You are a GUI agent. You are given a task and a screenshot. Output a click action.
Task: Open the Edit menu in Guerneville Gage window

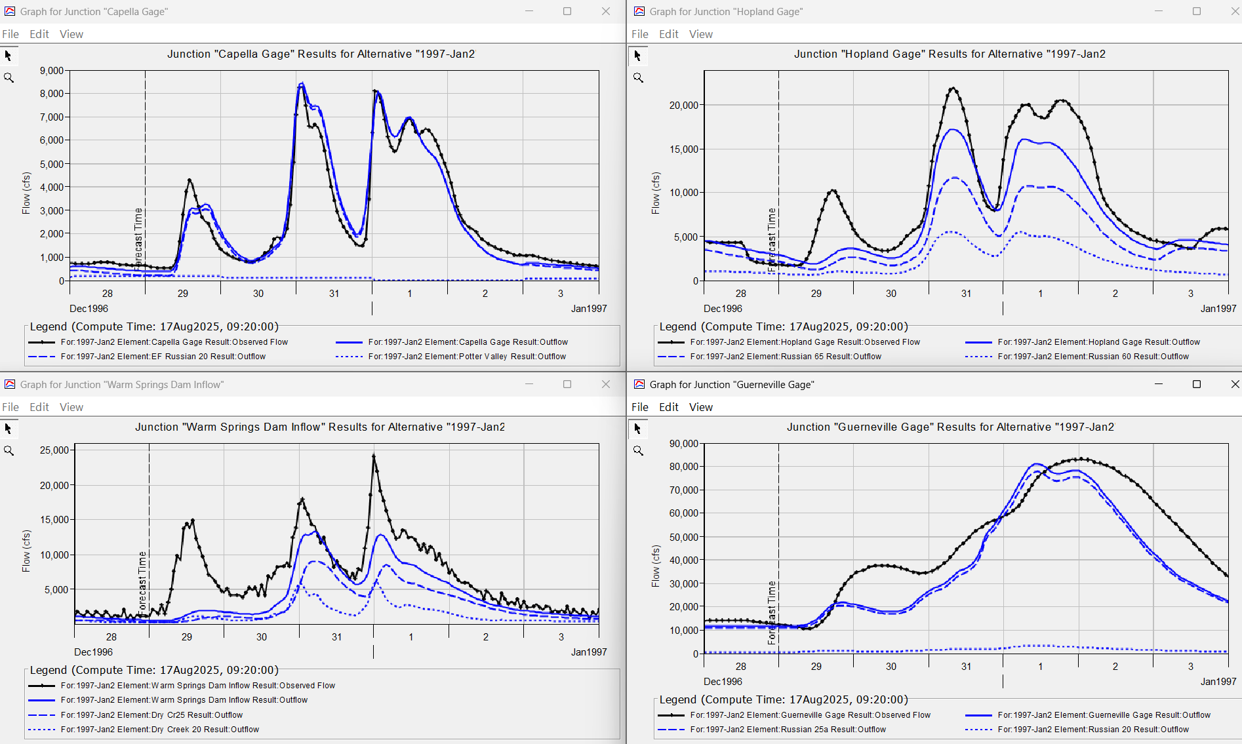(668, 407)
